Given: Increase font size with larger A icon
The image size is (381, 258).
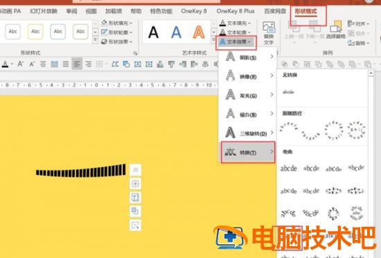Looking at the screenshot, I should coord(20,64).
